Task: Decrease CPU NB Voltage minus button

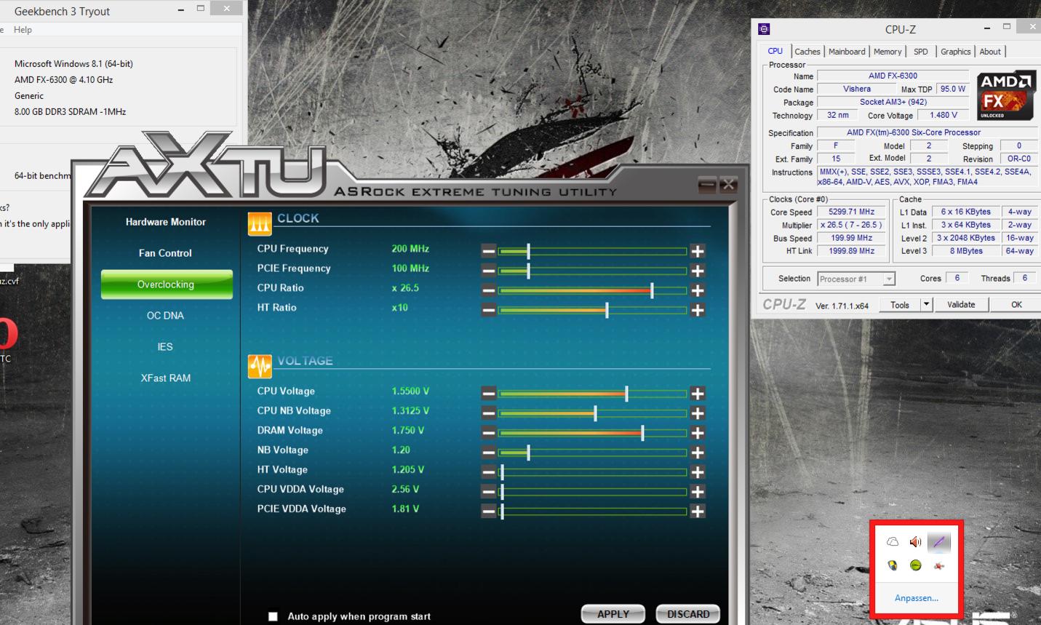Action: point(489,413)
